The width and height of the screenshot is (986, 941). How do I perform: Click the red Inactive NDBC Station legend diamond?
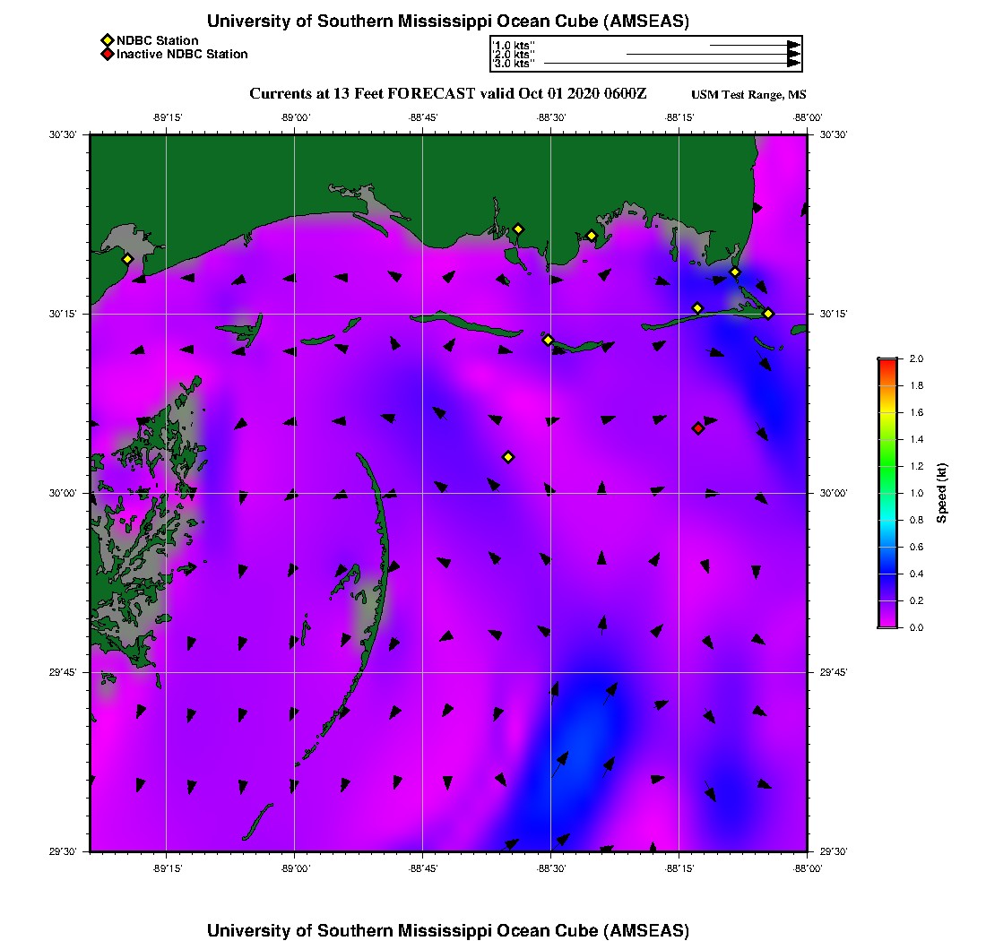coord(107,55)
